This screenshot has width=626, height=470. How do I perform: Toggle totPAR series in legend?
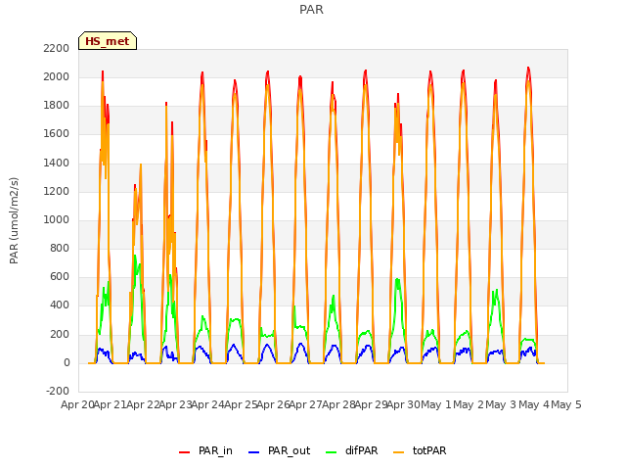coord(420,450)
